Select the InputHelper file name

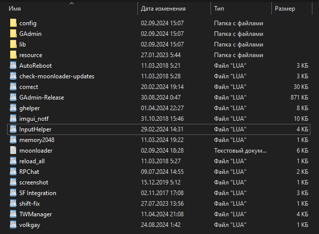point(35,129)
